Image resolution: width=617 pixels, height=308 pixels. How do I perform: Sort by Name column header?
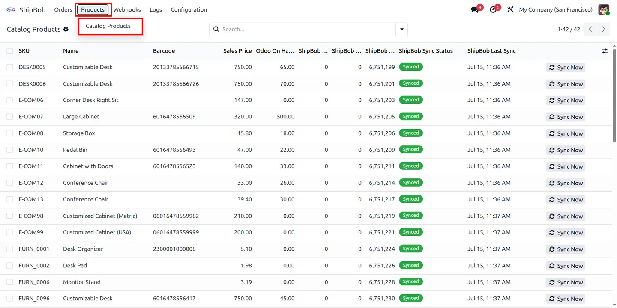click(x=71, y=51)
